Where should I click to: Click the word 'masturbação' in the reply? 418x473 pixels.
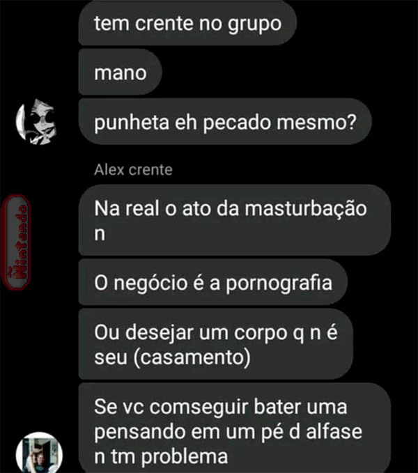click(x=306, y=209)
